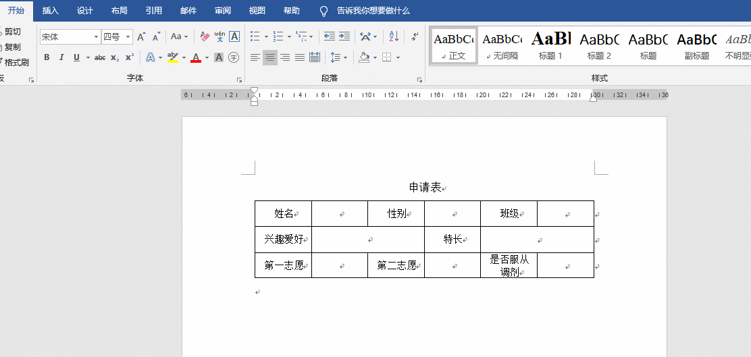The width and height of the screenshot is (751, 357).
Task: Justify paragraph text
Action: [x=300, y=57]
